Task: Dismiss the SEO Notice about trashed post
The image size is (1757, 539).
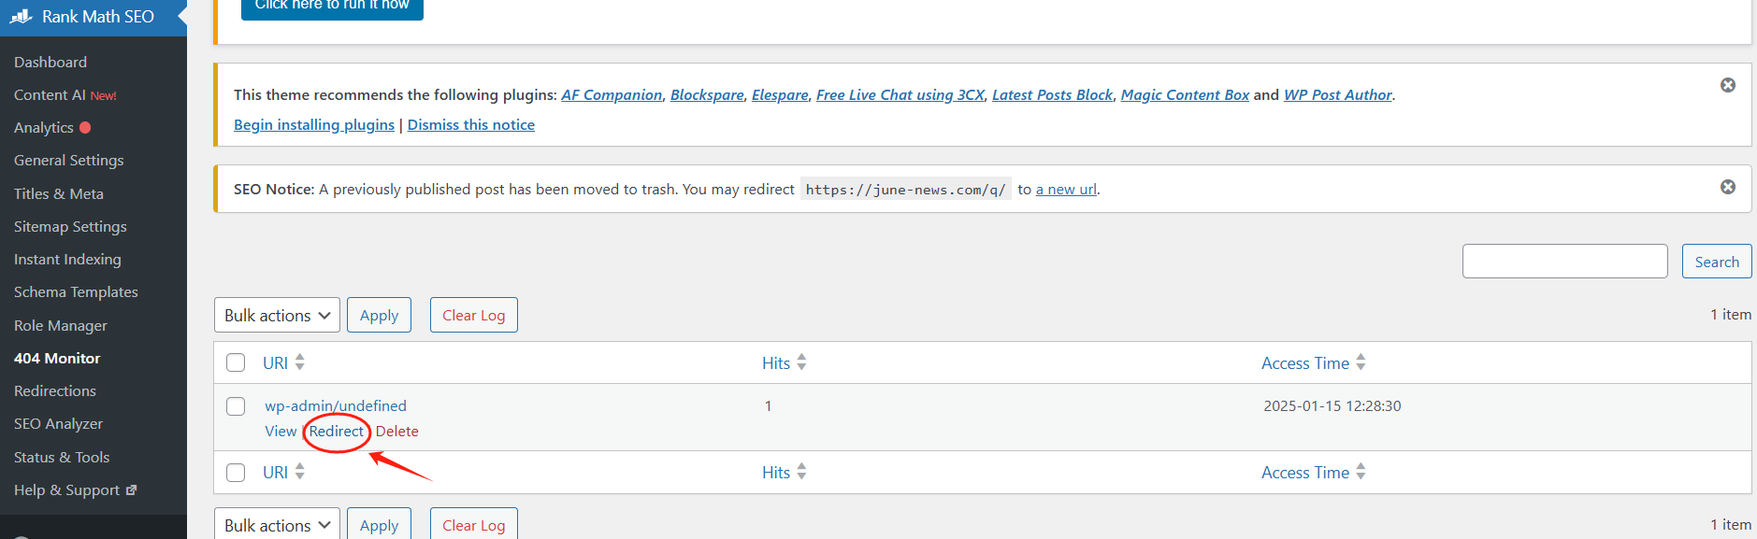Action: coord(1727,187)
